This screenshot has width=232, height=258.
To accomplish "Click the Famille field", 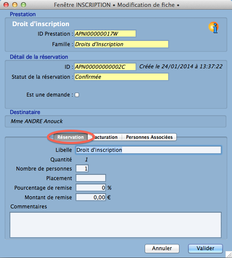I will click(121, 44).
